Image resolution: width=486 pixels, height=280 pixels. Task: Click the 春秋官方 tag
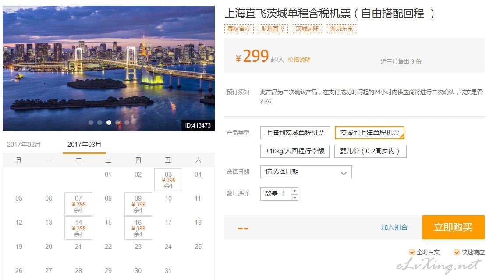point(239,29)
